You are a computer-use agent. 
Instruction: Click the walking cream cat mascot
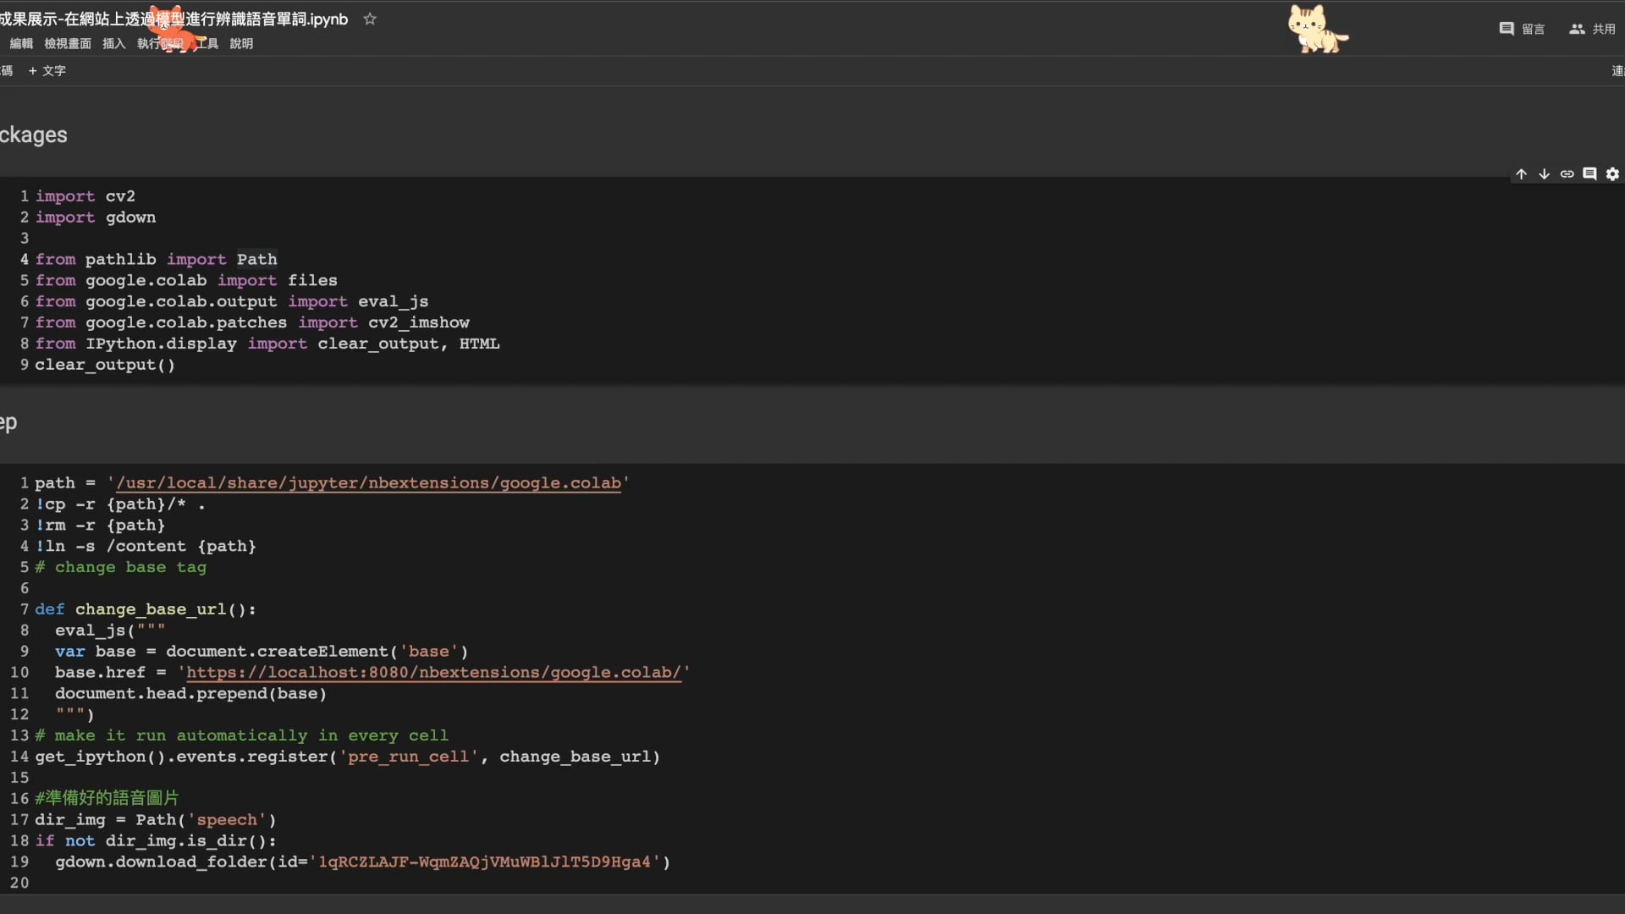1316,30
